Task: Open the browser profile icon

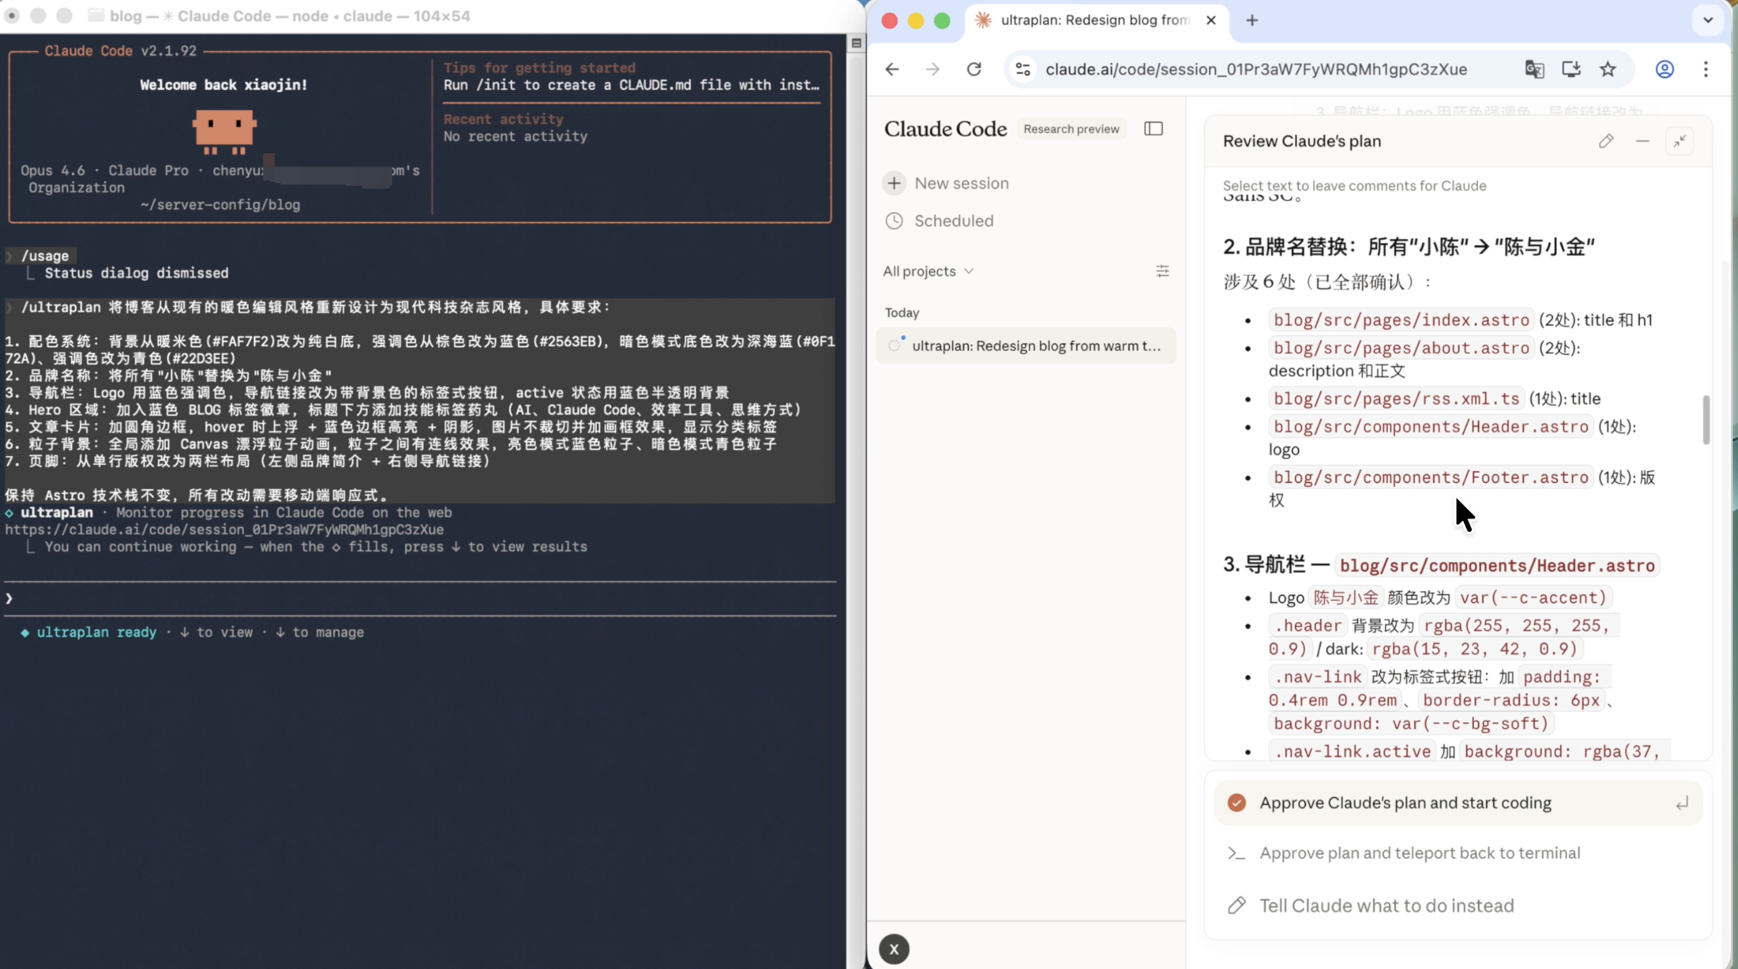Action: point(1665,69)
